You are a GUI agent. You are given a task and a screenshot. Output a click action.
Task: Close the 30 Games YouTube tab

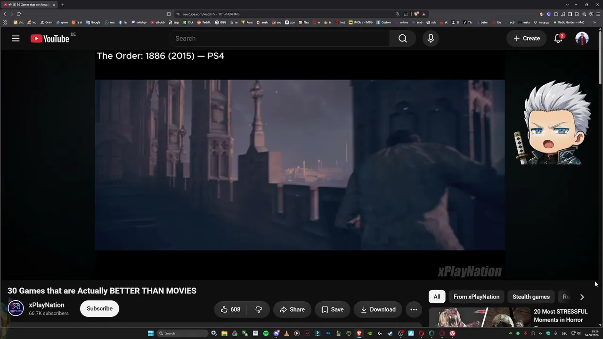54,5
